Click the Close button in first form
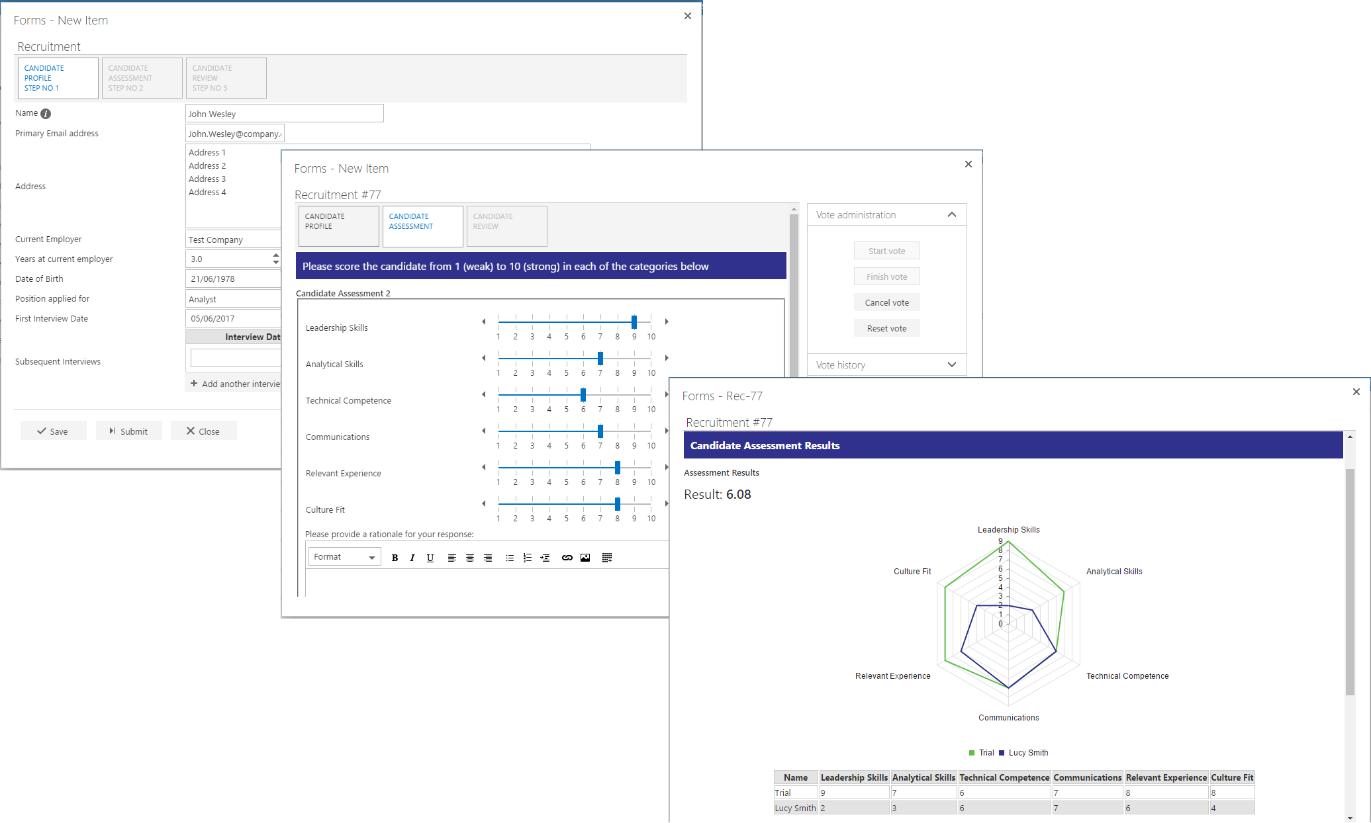Screen dimensions: 1371x823 pyautogui.click(x=203, y=431)
